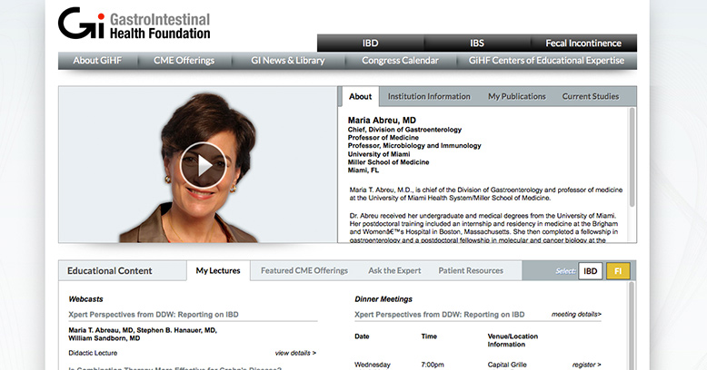Expand the CME Offerings menu
Viewport: 707px width, 370px height.
[184, 61]
